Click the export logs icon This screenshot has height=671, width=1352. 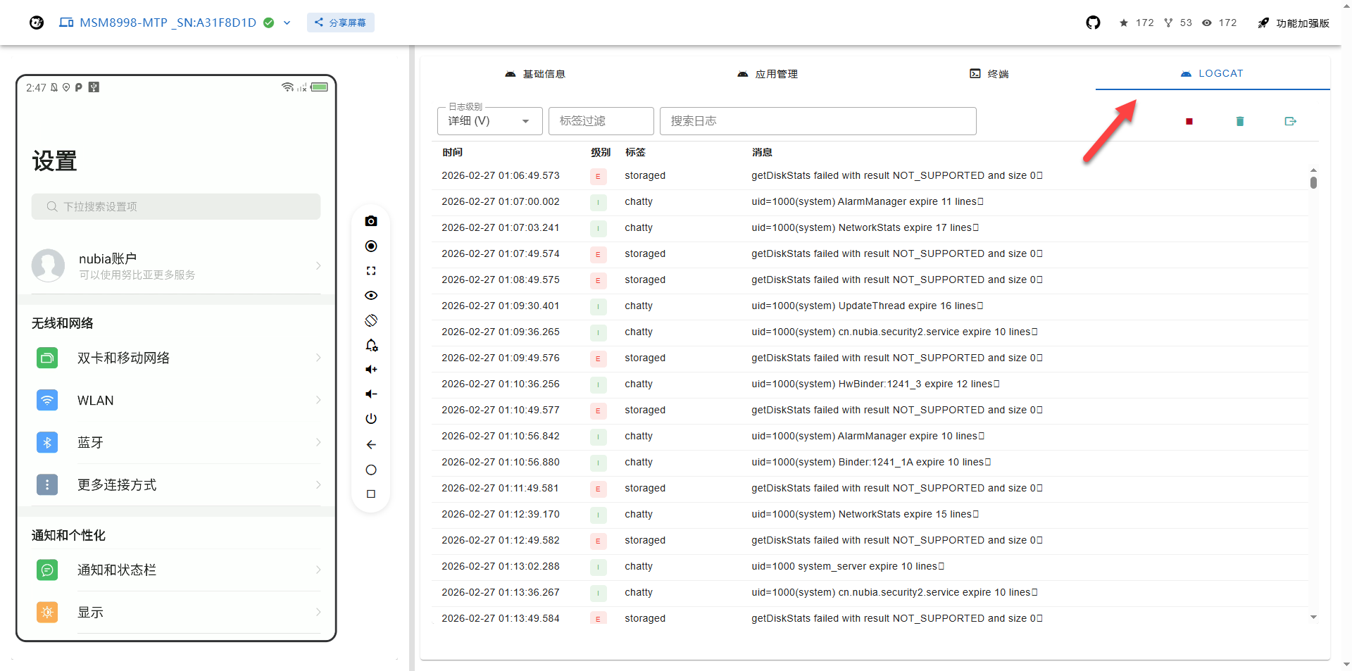(1290, 121)
